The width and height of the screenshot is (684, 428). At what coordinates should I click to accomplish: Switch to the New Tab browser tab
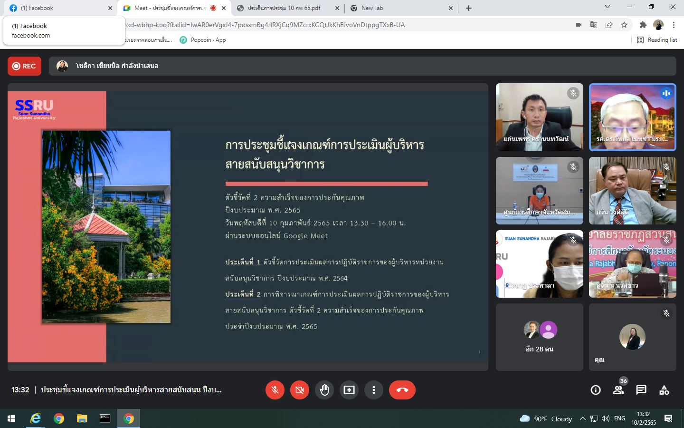click(x=399, y=8)
